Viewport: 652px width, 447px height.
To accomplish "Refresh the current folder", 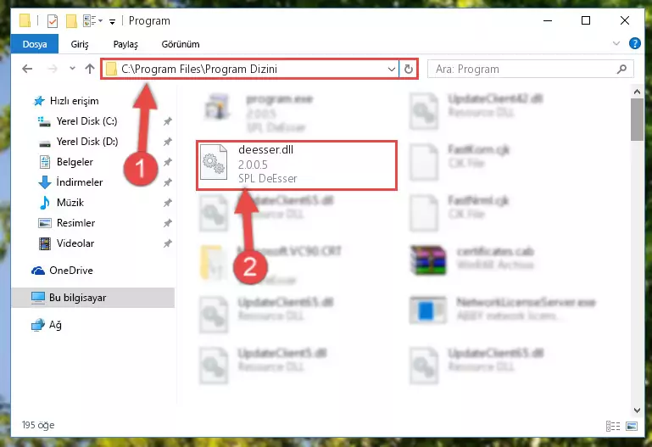I will tap(409, 69).
